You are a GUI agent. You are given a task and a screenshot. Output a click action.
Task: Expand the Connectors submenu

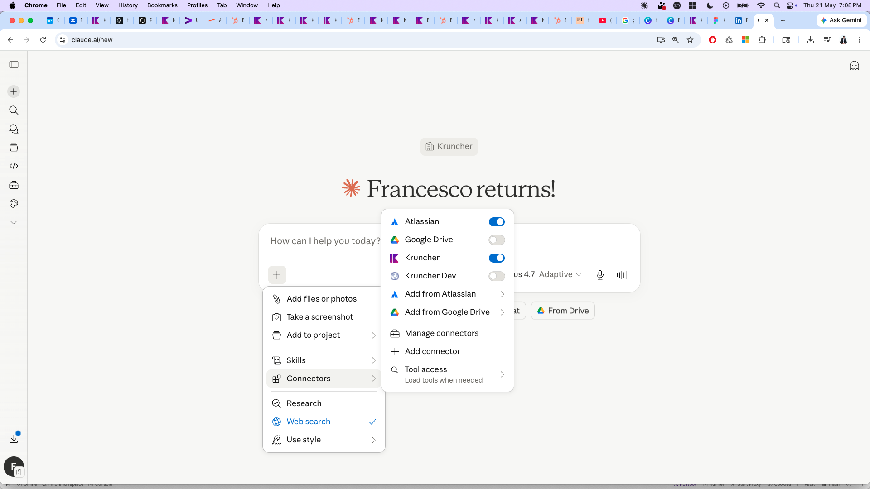click(x=324, y=379)
